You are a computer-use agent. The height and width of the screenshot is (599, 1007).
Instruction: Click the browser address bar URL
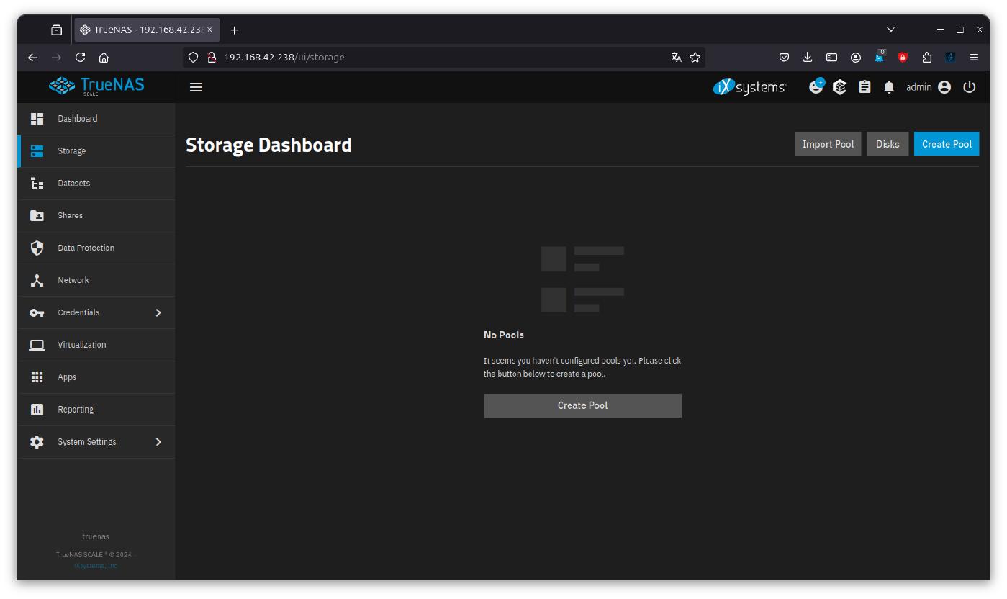click(x=432, y=58)
